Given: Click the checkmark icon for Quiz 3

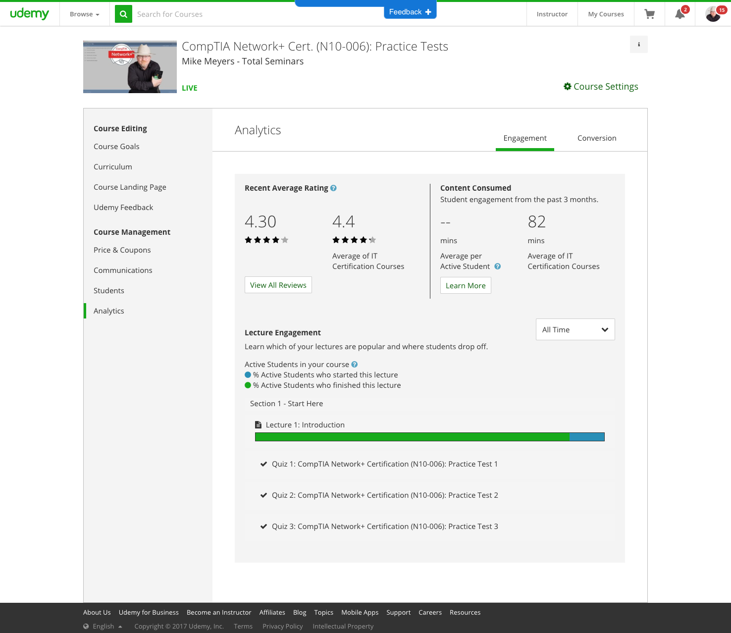Looking at the screenshot, I should 263,527.
